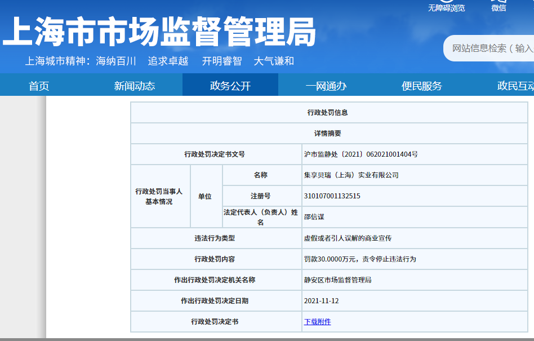Image resolution: width=534 pixels, height=341 pixels.
Task: Click the 无障碍浏览 accessibility link
Action: [x=446, y=7]
